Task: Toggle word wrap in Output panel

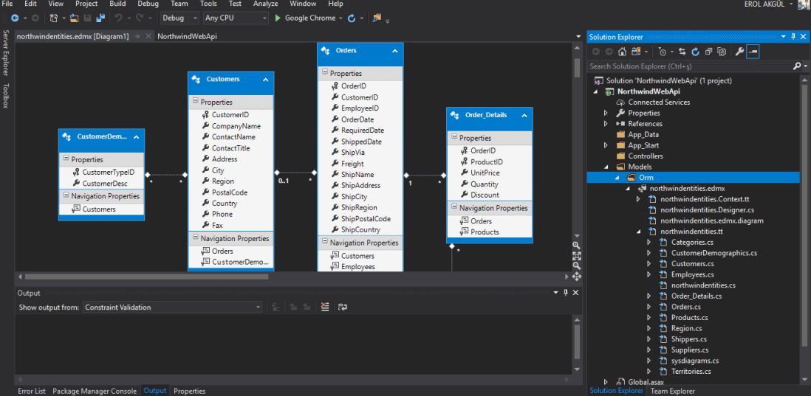Action: (x=343, y=308)
